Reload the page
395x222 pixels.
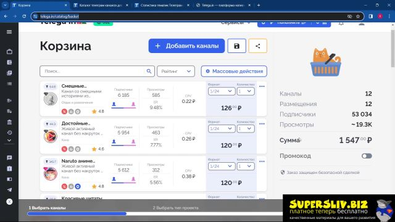point(24,17)
